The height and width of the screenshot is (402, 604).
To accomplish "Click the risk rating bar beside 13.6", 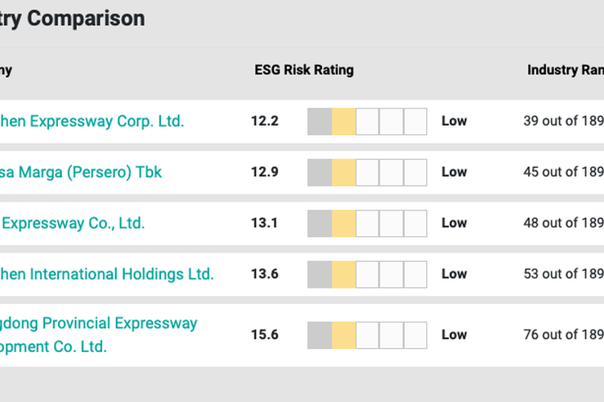I will (x=367, y=274).
